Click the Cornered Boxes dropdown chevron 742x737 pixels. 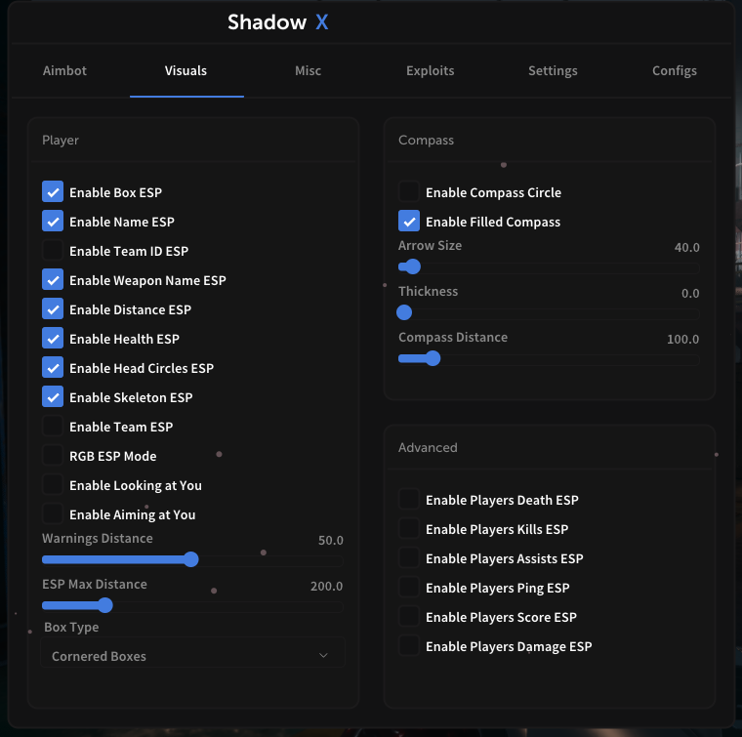point(324,656)
